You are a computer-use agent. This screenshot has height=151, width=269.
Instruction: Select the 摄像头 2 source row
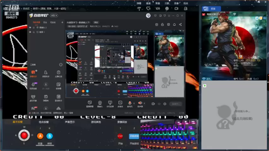(x=46, y=28)
